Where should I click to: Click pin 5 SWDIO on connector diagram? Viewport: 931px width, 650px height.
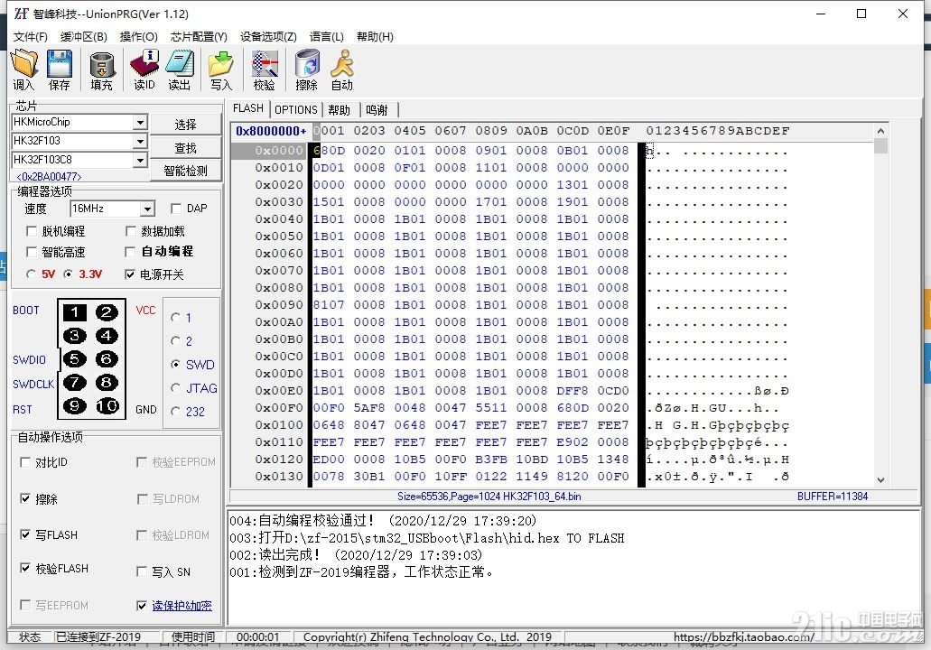click(75, 359)
